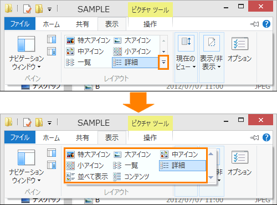Pick 詳細 layout in lower window
The image size is (277, 205).
pos(182,166)
